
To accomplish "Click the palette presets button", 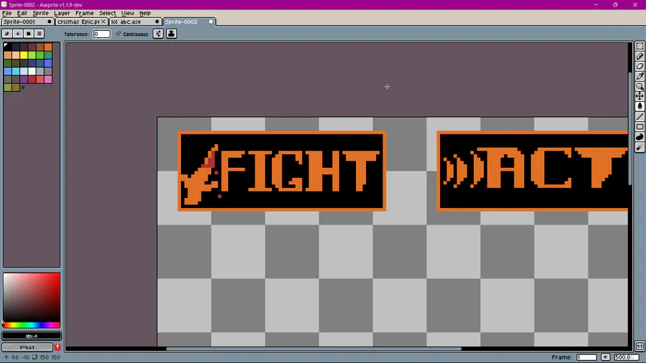I will [29, 34].
